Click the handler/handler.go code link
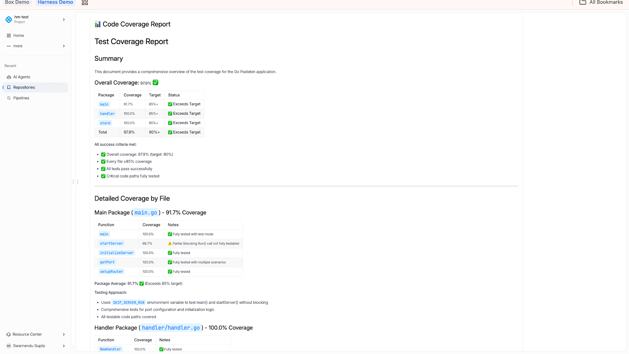The width and height of the screenshot is (629, 354). coord(171,328)
